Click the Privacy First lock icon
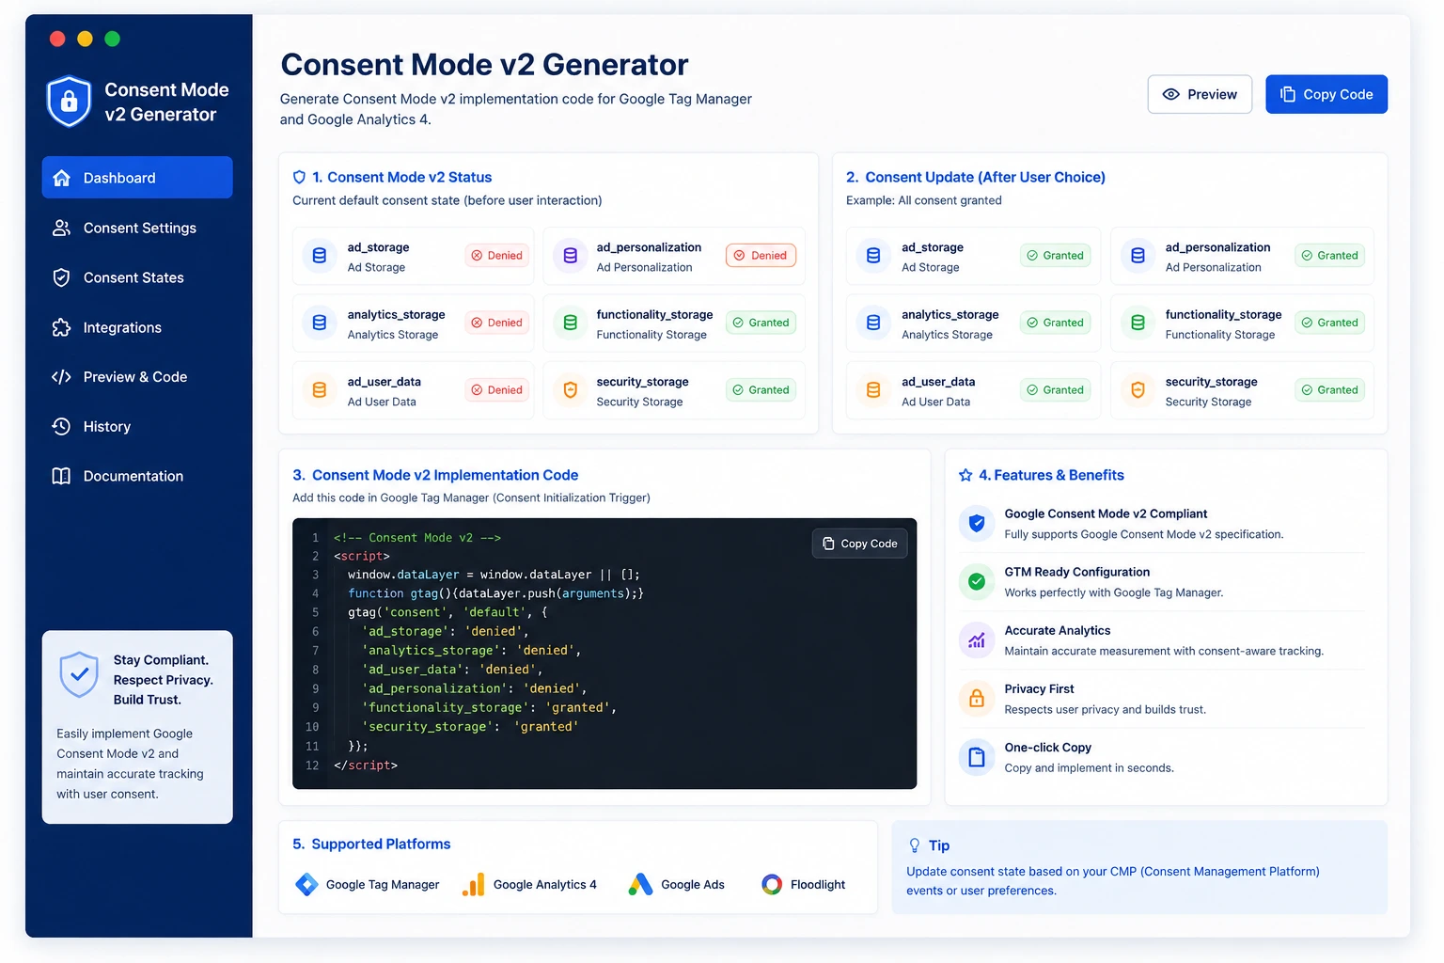This screenshot has height=963, width=1444. [977, 699]
